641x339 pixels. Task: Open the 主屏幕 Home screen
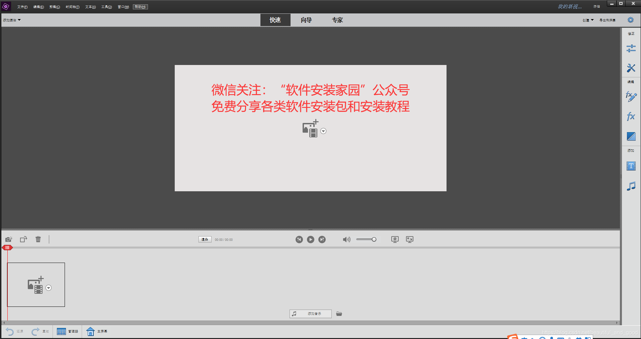point(97,332)
